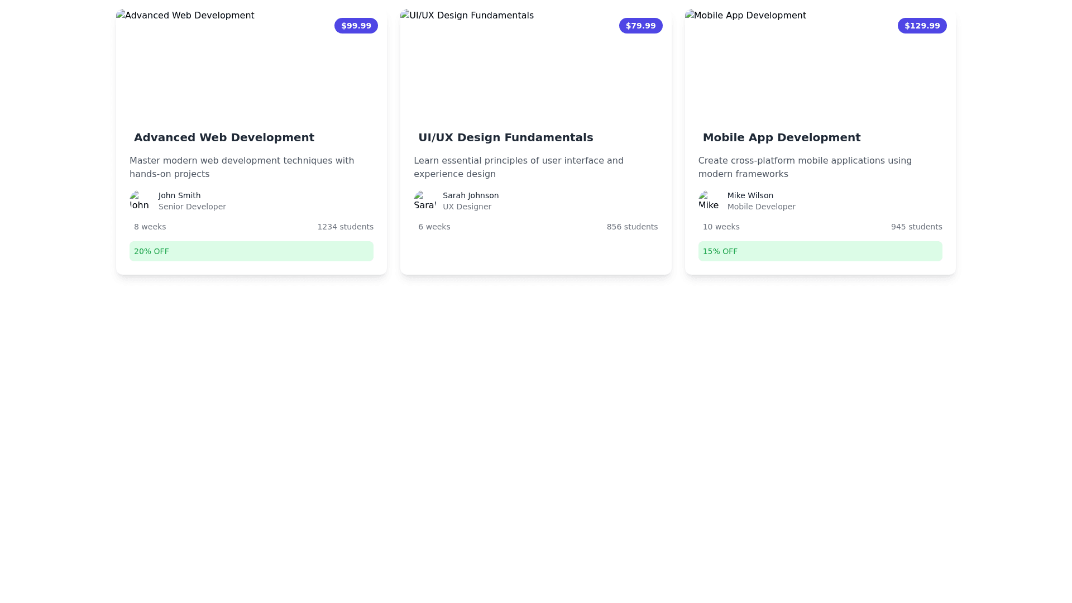Open the Mobile App Development title
Image resolution: width=1072 pixels, height=603 pixels.
pos(781,137)
